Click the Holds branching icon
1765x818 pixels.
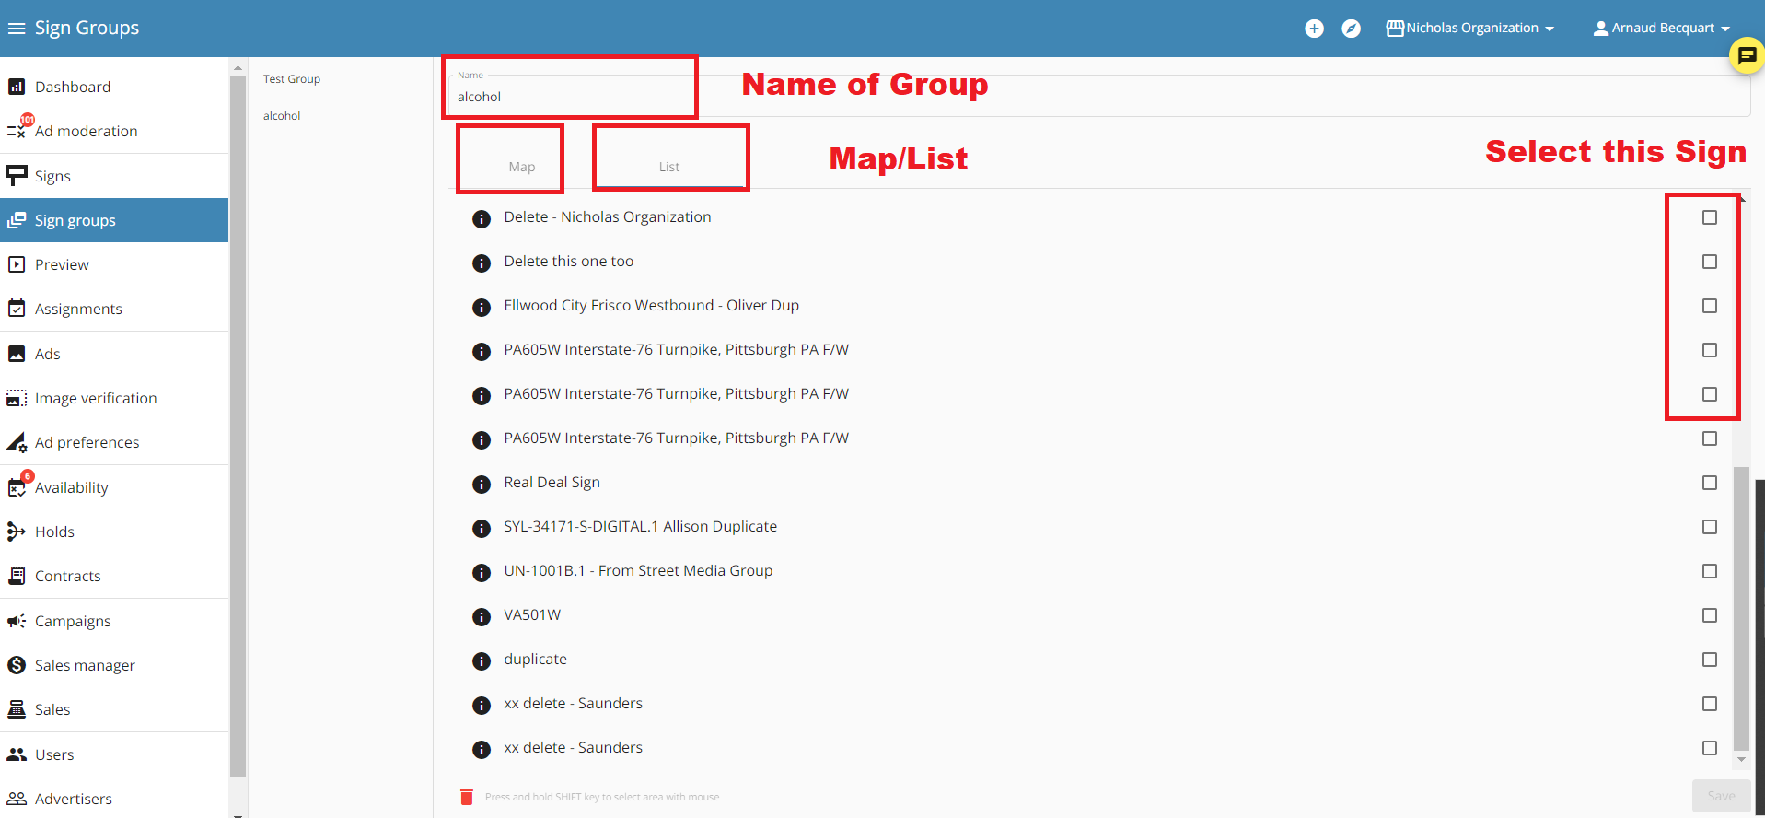coord(17,532)
